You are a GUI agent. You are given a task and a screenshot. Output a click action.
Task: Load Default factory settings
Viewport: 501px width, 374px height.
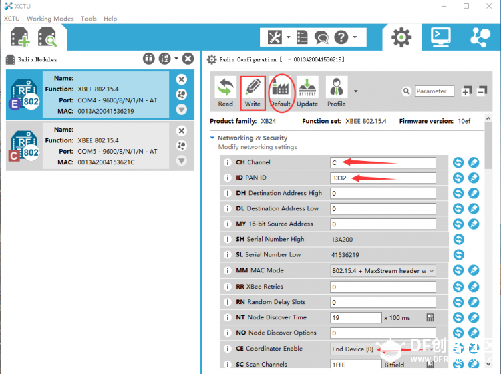click(280, 93)
